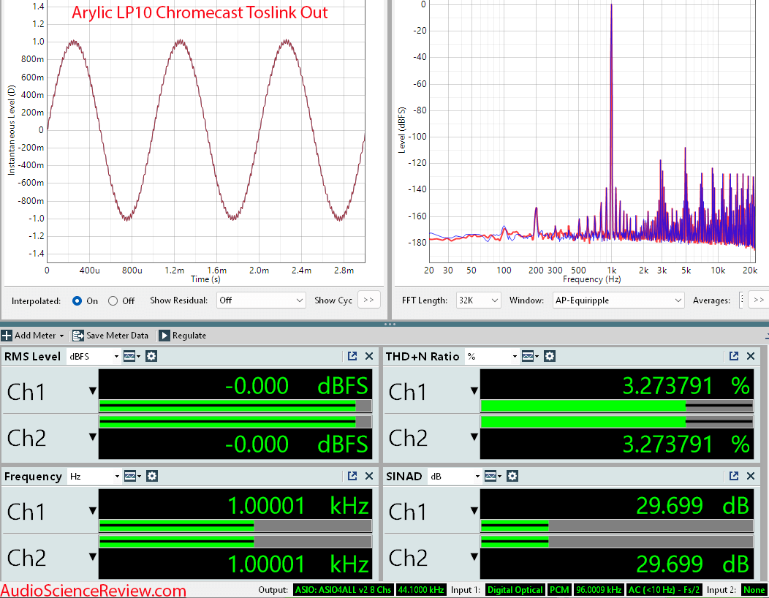Click the 44.1000 kHz output sample rate

421,590
